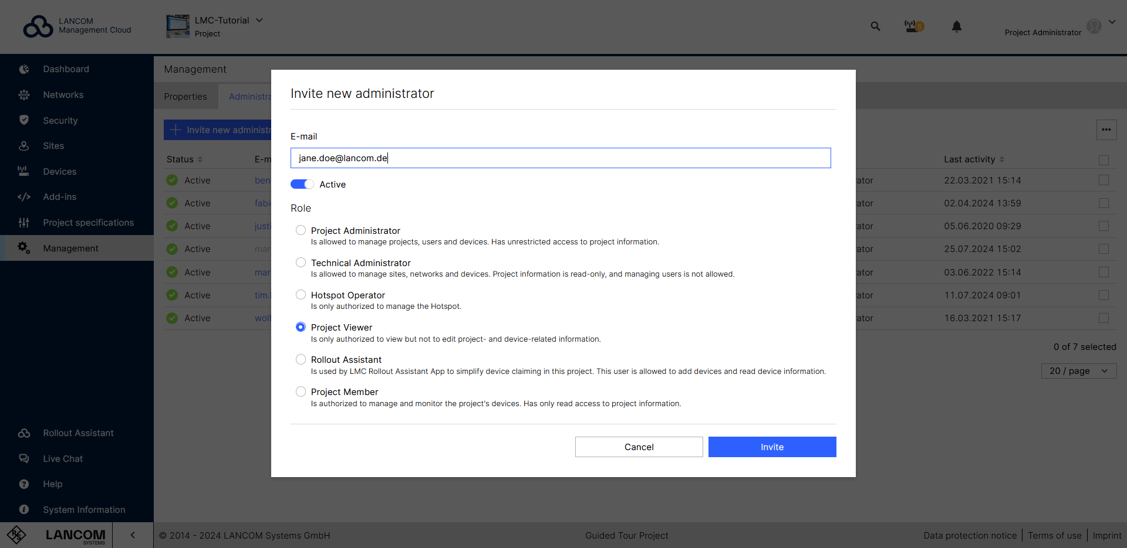Click Guided Tour Project footer text

(x=627, y=535)
